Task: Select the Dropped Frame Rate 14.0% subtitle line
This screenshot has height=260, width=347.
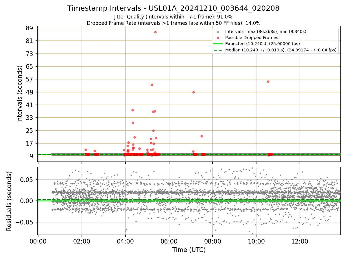Action: point(173,23)
